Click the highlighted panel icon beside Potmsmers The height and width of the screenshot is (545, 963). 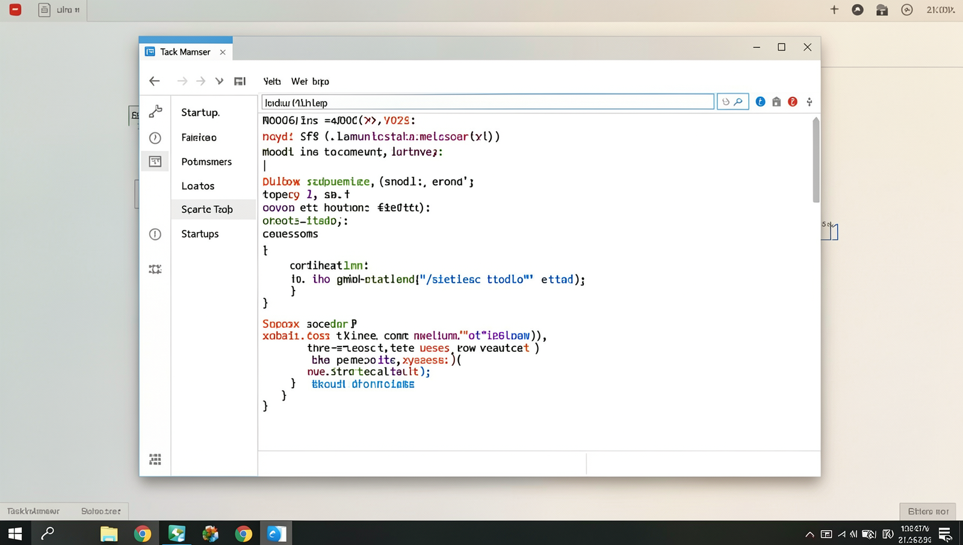[x=155, y=162]
